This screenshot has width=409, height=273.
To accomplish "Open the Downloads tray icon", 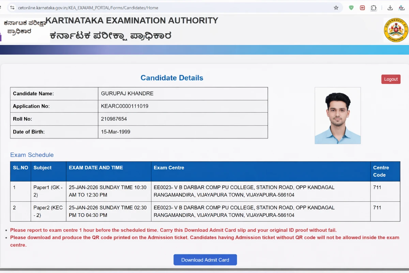I will (x=390, y=8).
